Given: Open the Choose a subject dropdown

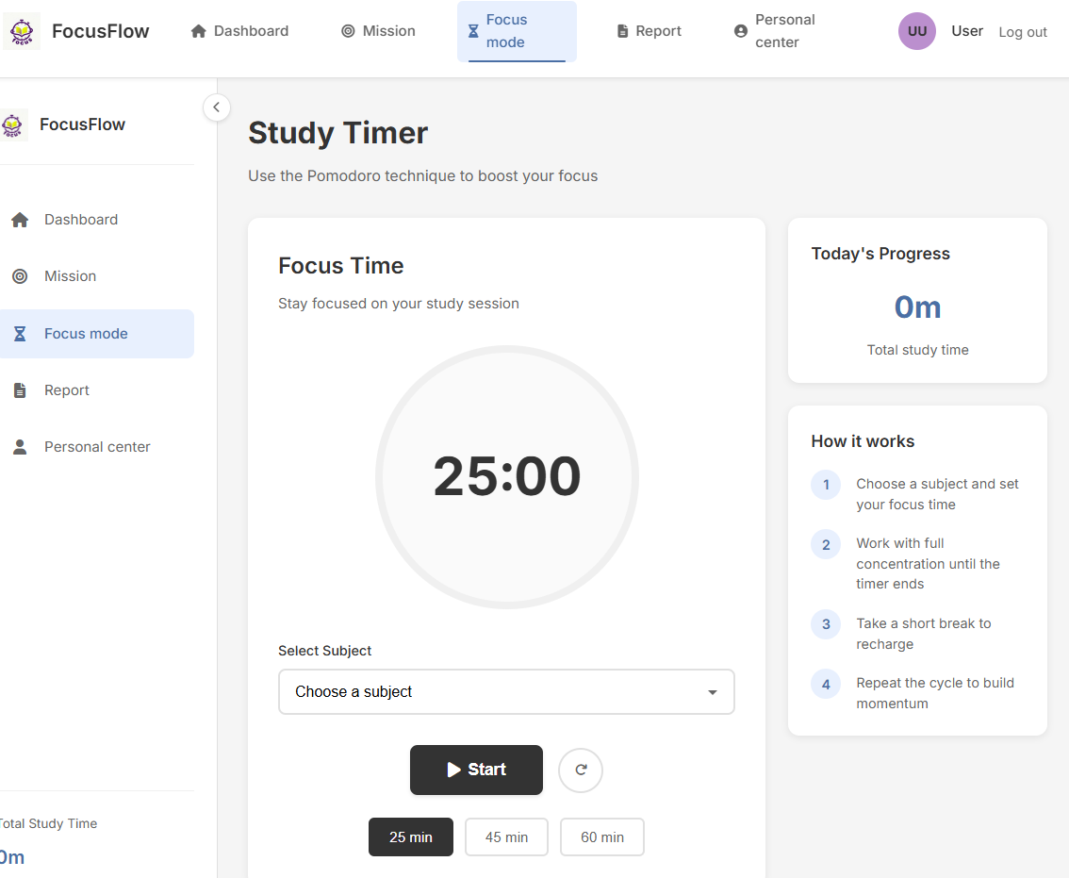Looking at the screenshot, I should tap(506, 692).
